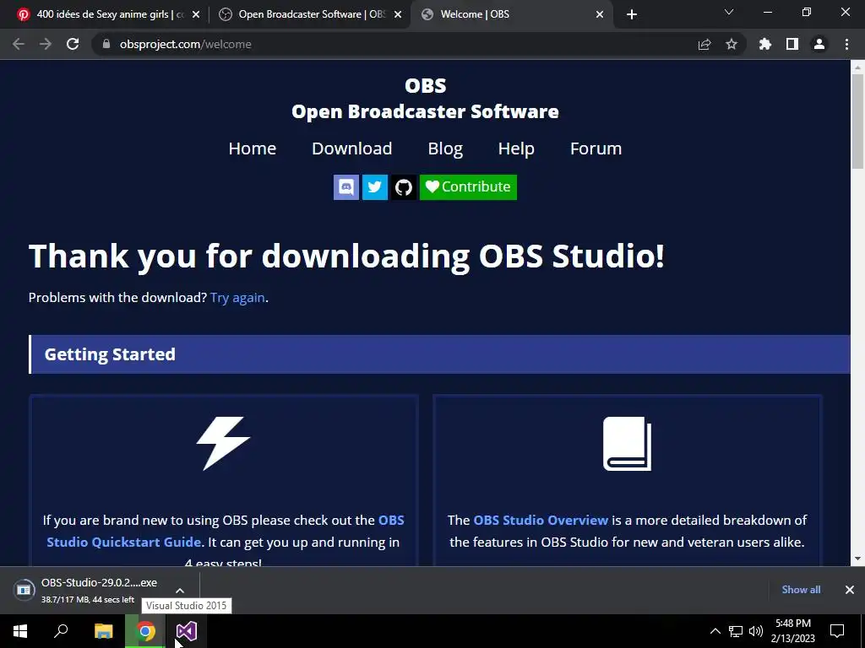Open the Windows Start menu

coord(20,631)
